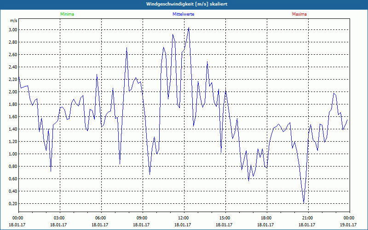368x230 pixels.
Task: Select the 19.01.17 date label
Action: click(x=348, y=225)
